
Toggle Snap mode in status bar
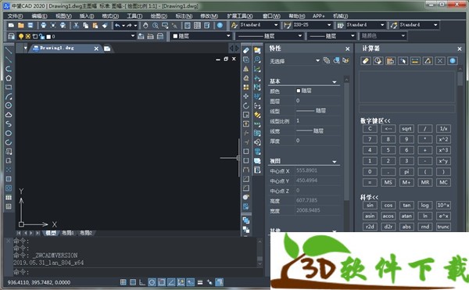(x=124, y=282)
